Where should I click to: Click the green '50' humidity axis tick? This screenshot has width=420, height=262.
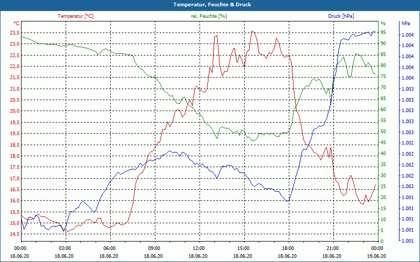pos(383,132)
